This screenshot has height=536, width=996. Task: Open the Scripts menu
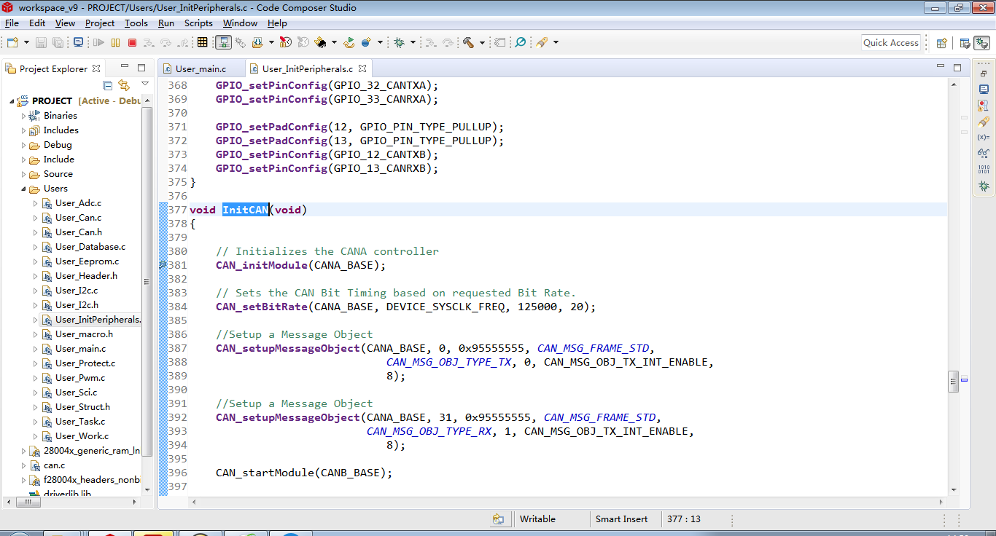[198, 23]
